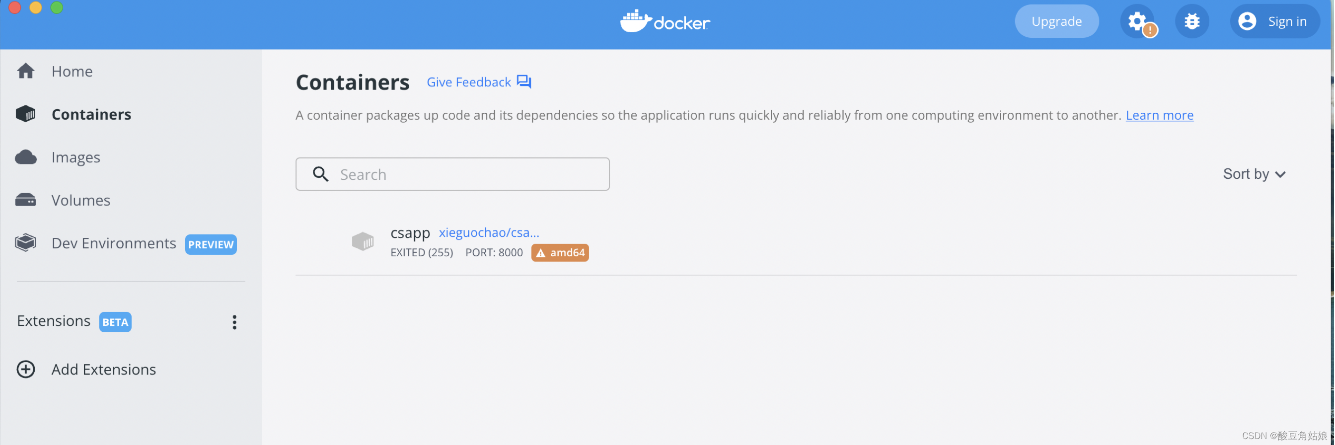Go to Home in sidebar
The image size is (1335, 445).
click(72, 71)
